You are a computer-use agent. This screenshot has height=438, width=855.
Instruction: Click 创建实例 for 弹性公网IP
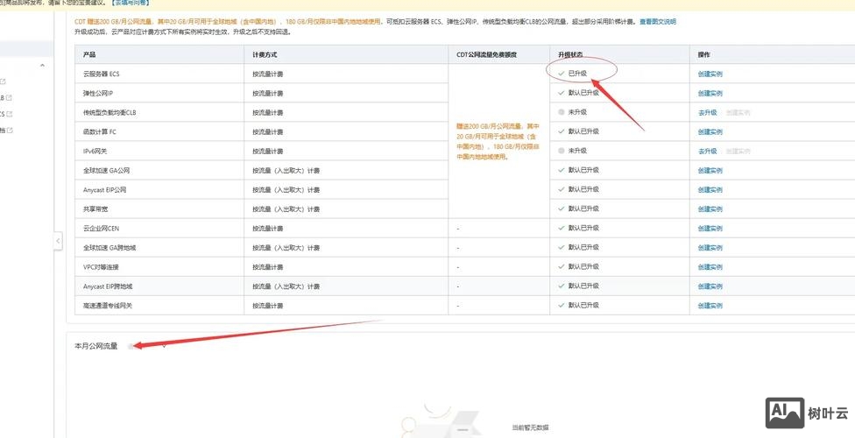pyautogui.click(x=710, y=93)
